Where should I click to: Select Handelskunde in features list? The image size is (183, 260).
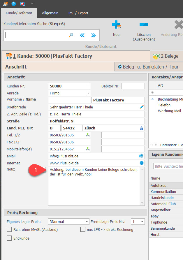pos(166,198)
